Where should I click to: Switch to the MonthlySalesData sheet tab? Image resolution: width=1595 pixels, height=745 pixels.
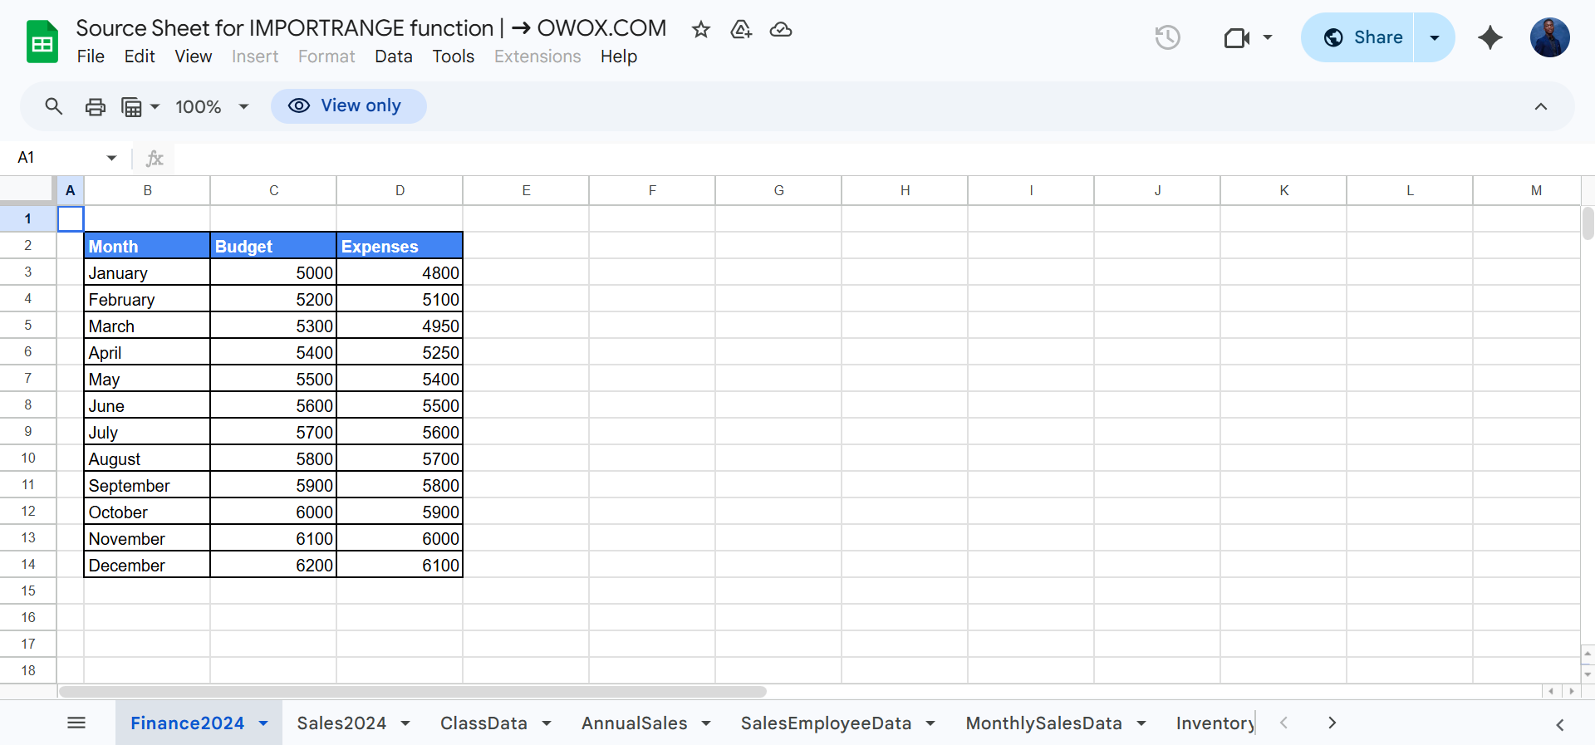click(1044, 723)
